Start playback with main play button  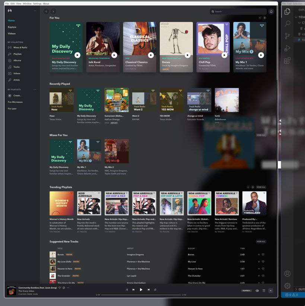pyautogui.click(x=141, y=290)
